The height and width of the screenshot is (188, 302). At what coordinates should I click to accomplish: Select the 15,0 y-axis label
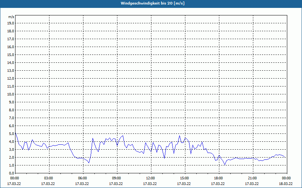click(x=11, y=55)
